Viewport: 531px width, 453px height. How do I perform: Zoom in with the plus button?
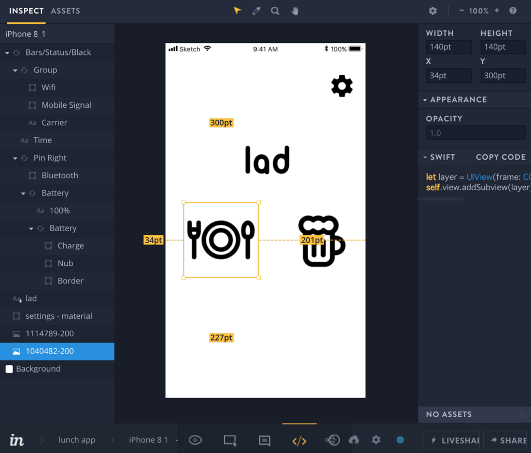(x=497, y=10)
